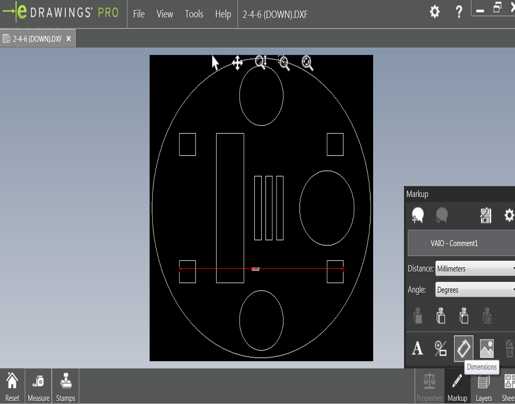
Task: Restore down the eDrawings window
Action: [x=497, y=7]
